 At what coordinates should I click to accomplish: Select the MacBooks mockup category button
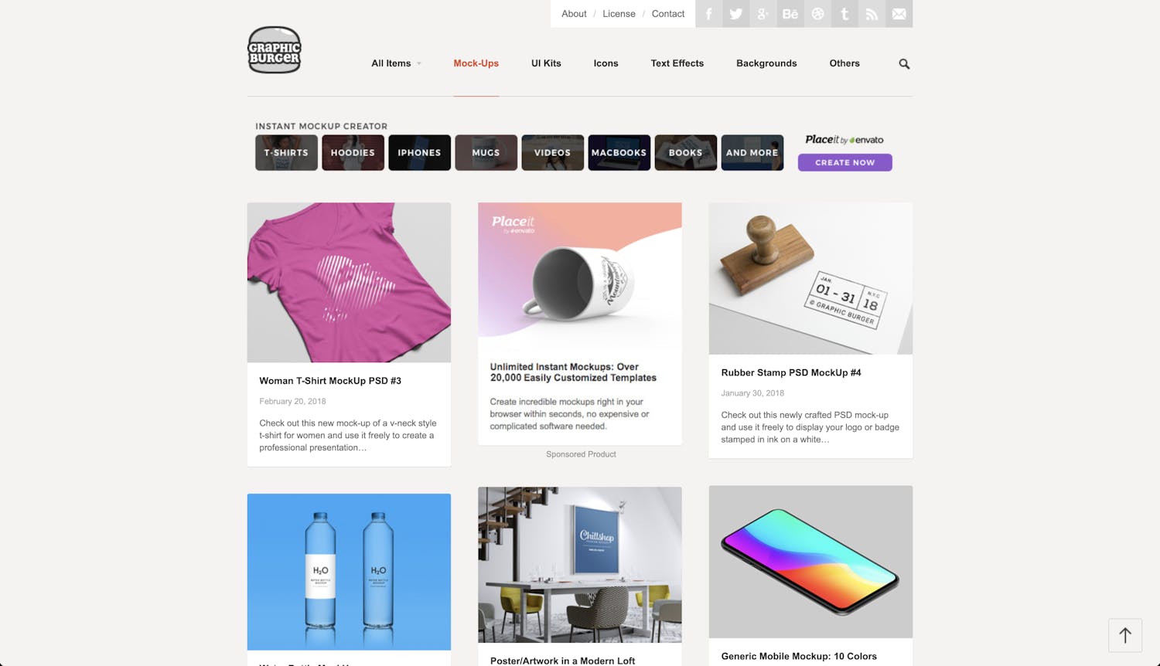coord(619,153)
